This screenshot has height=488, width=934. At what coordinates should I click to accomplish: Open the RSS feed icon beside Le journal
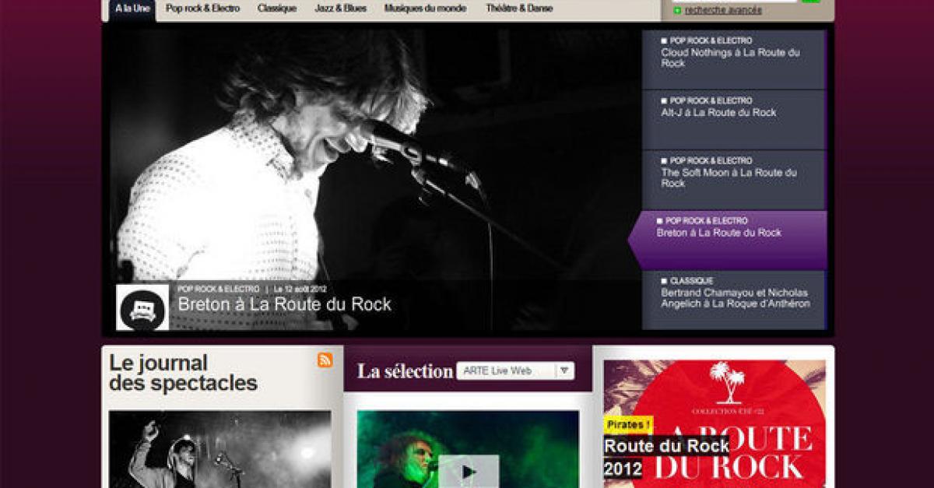coord(325,360)
